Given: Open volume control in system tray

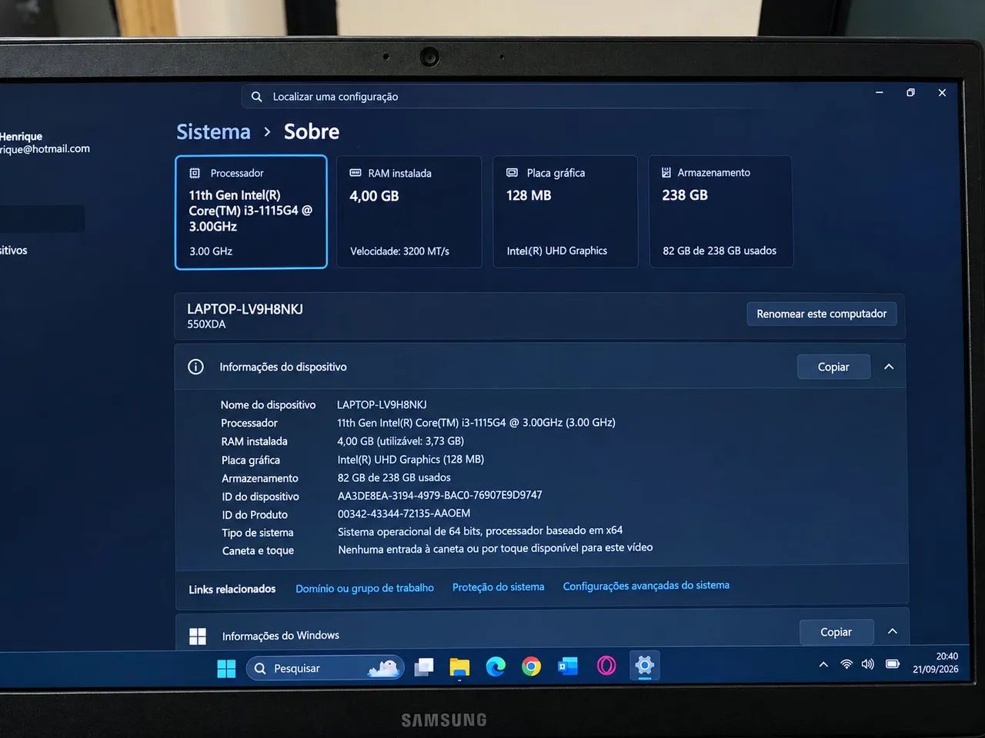Looking at the screenshot, I should (868, 664).
